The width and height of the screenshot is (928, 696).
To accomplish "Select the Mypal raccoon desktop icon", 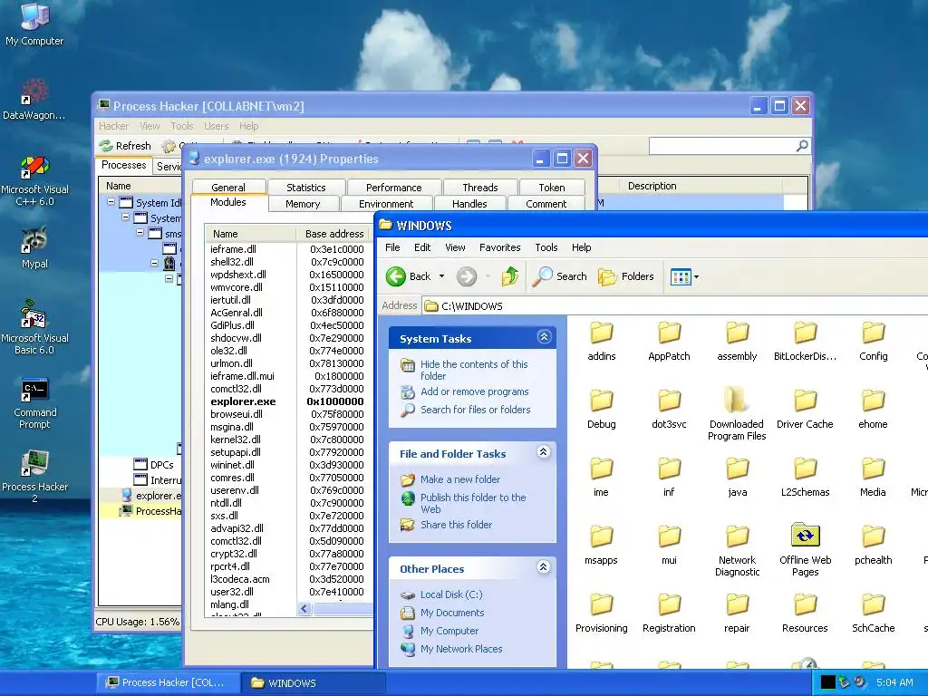I will 34,247.
